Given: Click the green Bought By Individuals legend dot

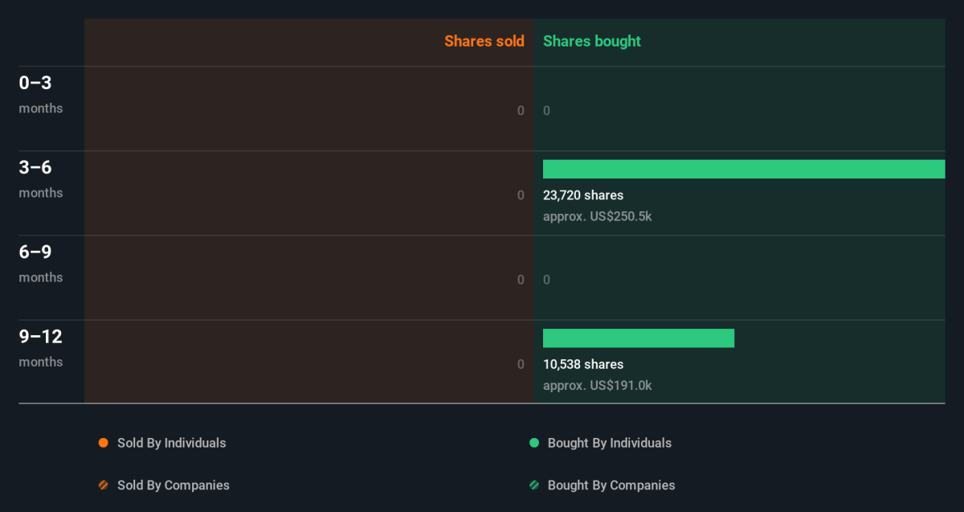Looking at the screenshot, I should [533, 443].
